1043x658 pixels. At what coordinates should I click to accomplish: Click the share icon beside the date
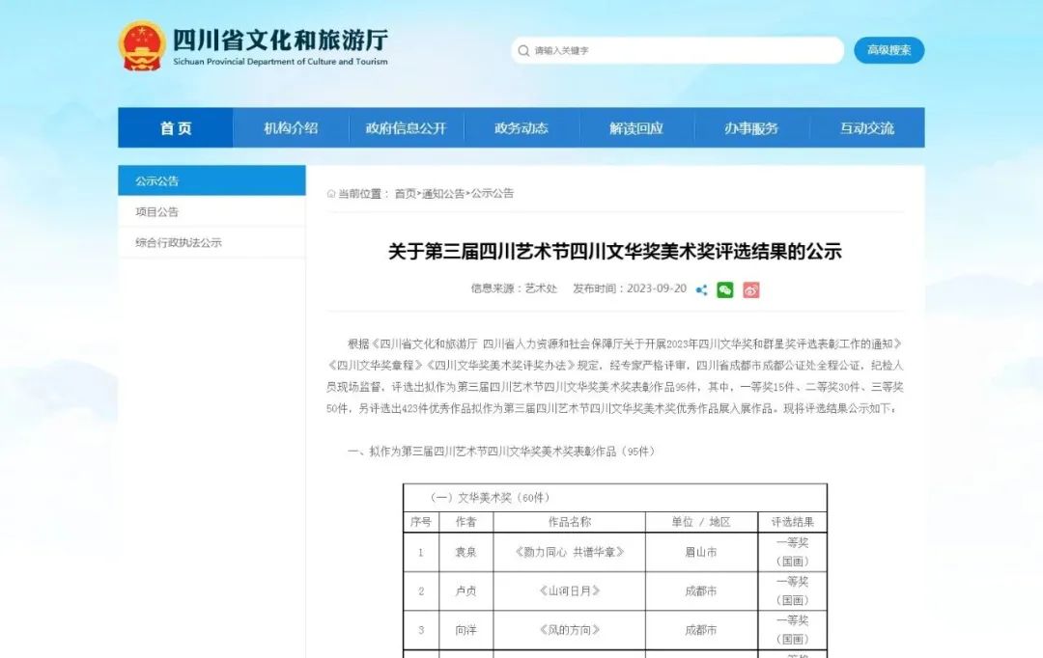click(x=701, y=289)
